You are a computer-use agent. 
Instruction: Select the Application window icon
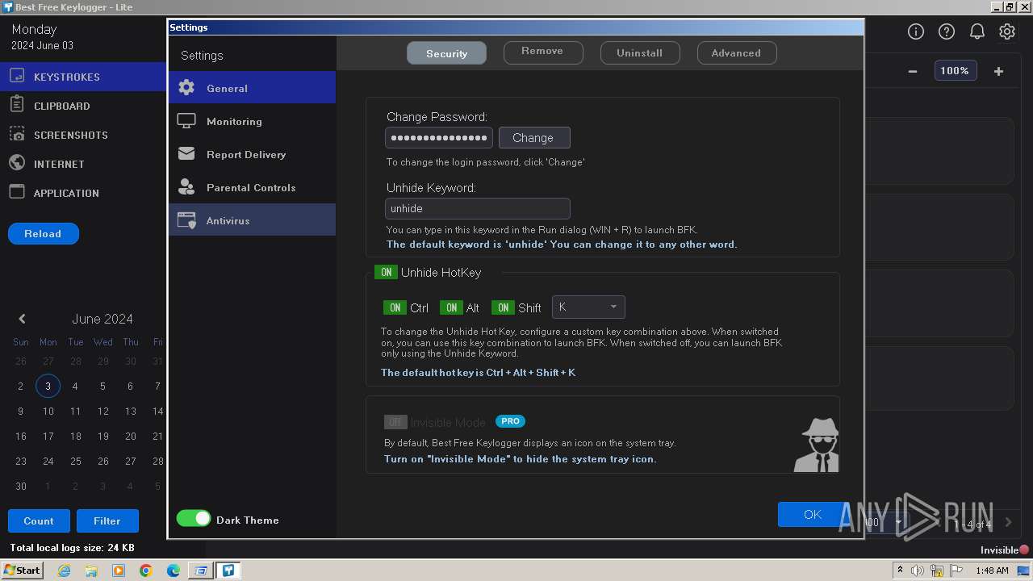(x=17, y=192)
